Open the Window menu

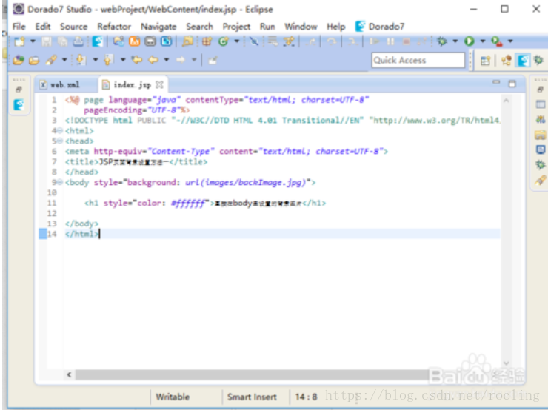tap(301, 27)
